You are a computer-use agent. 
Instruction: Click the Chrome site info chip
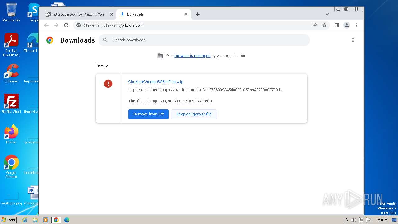point(88,26)
